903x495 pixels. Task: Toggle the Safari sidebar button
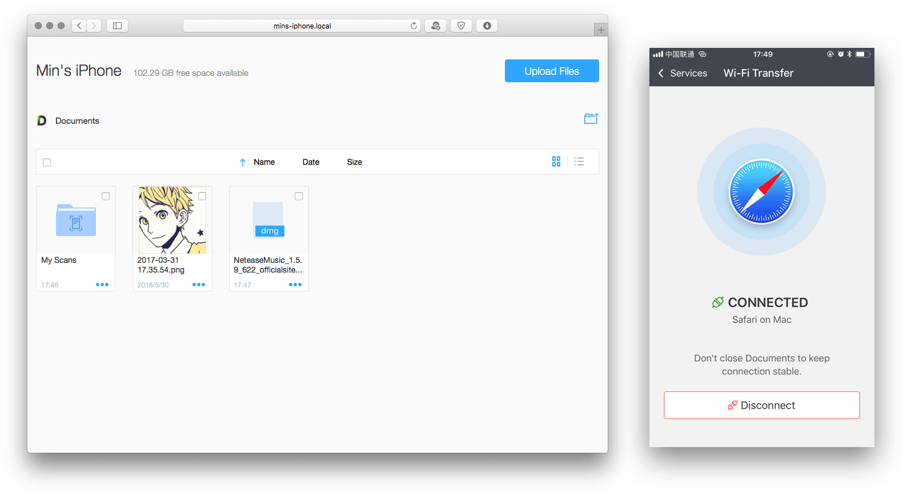pos(117,26)
